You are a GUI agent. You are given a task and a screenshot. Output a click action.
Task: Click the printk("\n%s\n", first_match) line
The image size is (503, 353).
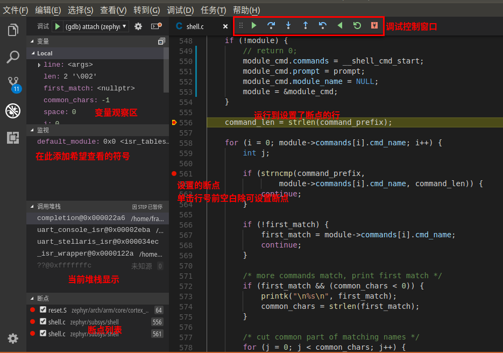pyautogui.click(x=329, y=296)
